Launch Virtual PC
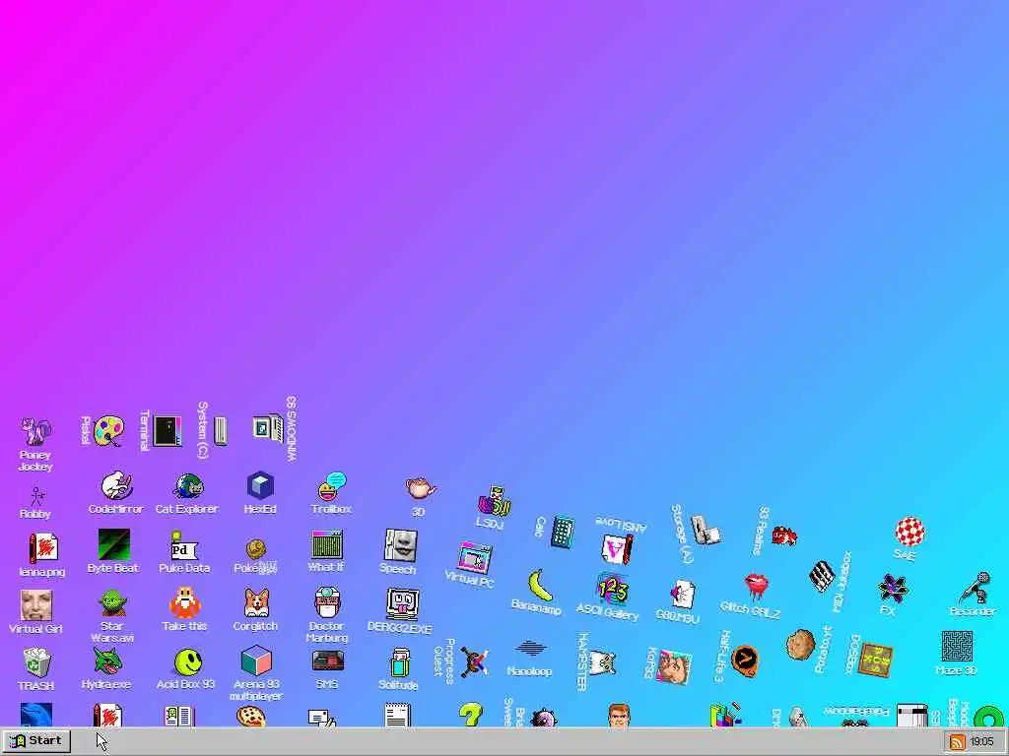Screen dimensions: 1009x756 click(x=475, y=557)
